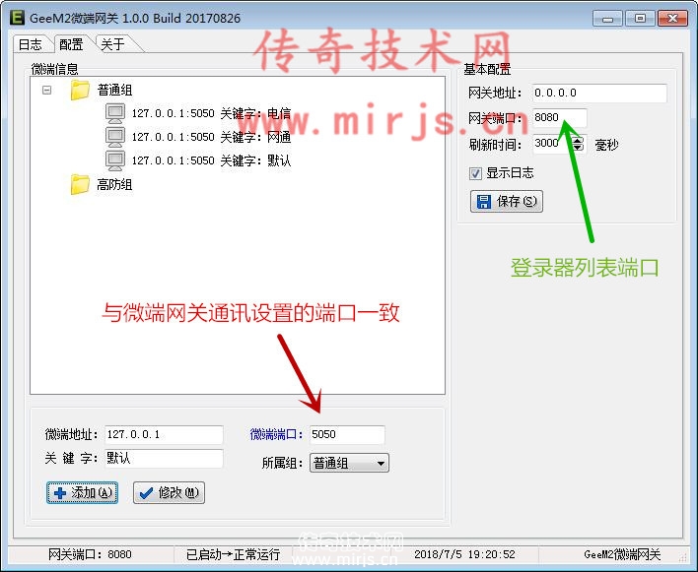Screen dimensions: 698x572
Task: Close the GeeM2 window
Action: pyautogui.click(x=672, y=19)
